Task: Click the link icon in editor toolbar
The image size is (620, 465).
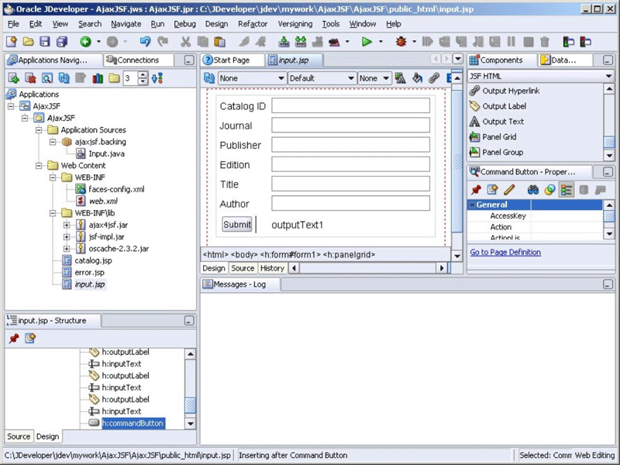Action: (434, 78)
